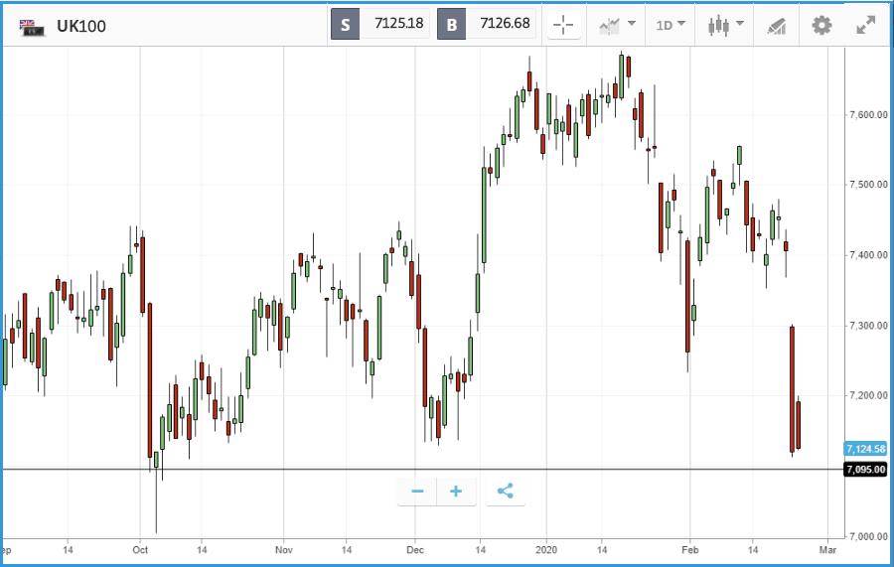This screenshot has height=567, width=894.
Task: Click the B buy button
Action: [452, 25]
